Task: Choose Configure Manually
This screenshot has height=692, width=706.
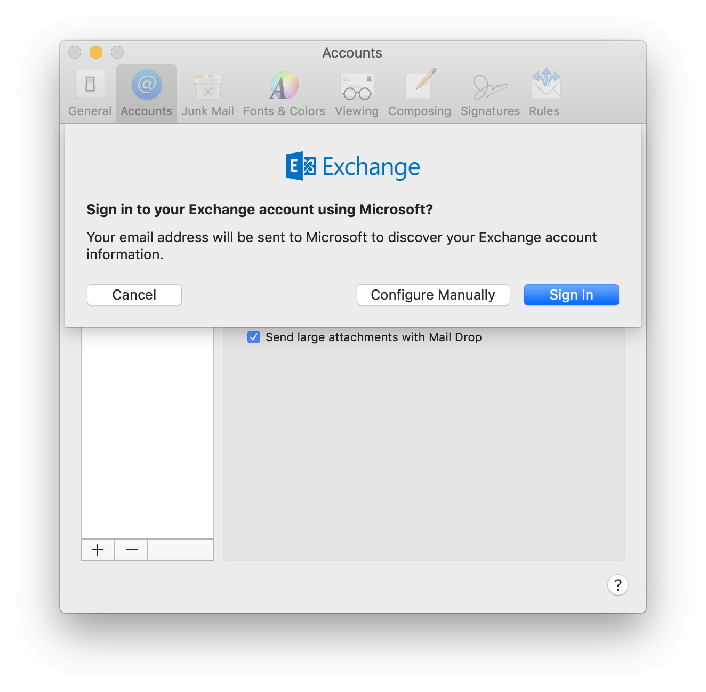Action: 433,295
